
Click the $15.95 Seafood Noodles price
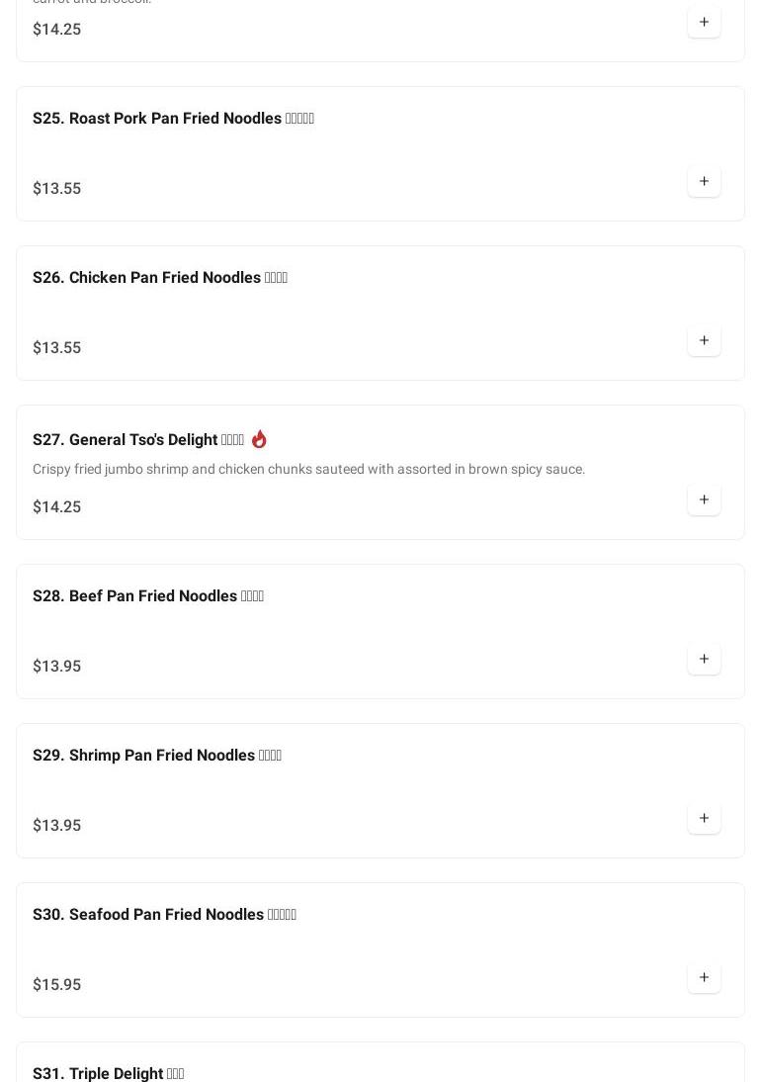[56, 984]
